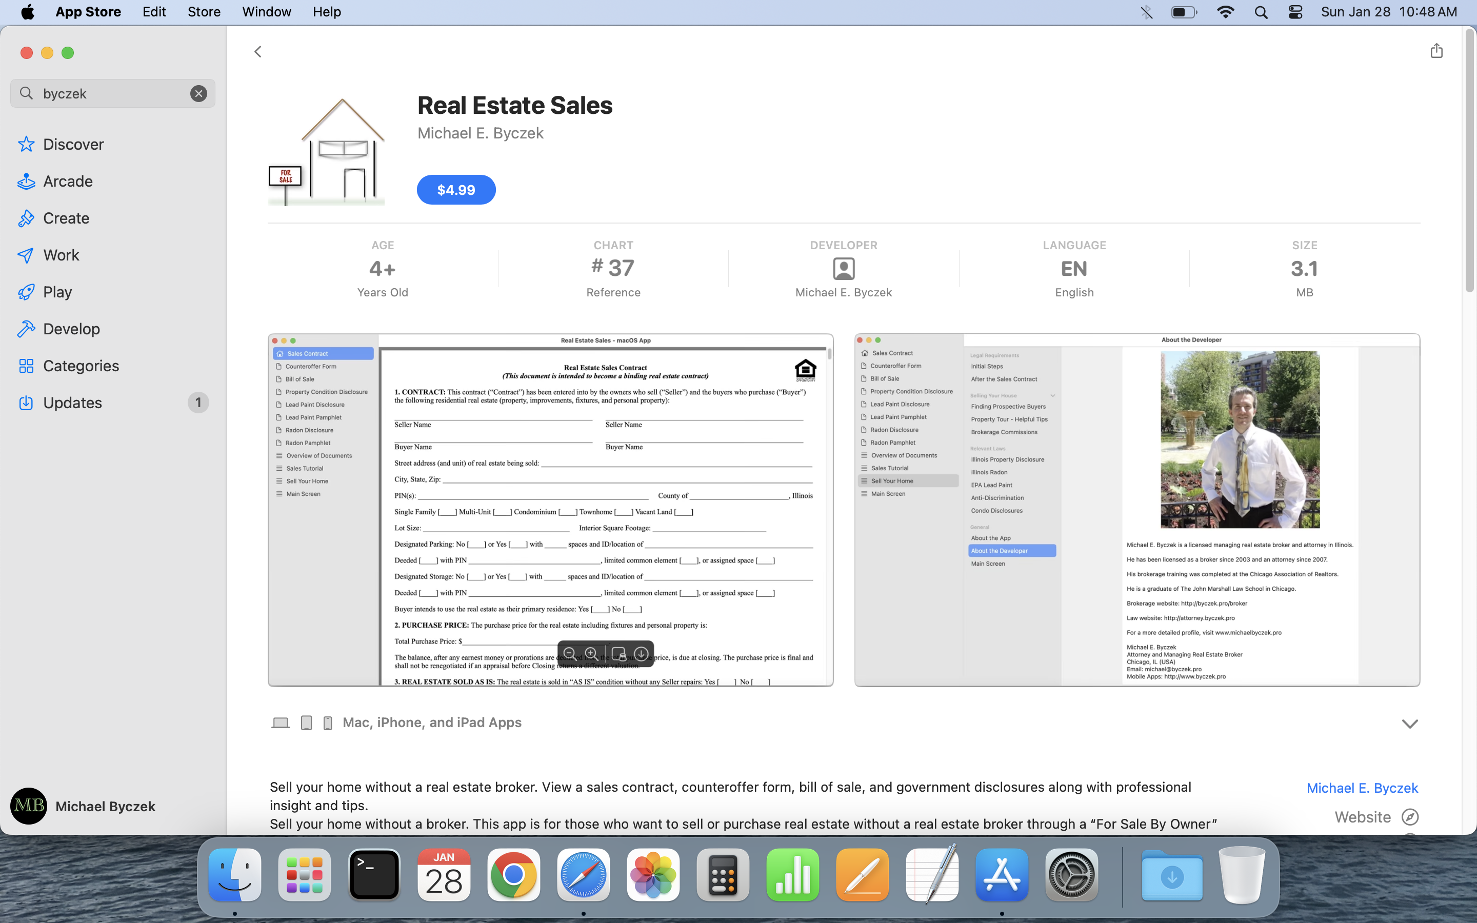Click the Website compass icon
This screenshot has width=1477, height=923.
[1410, 817]
